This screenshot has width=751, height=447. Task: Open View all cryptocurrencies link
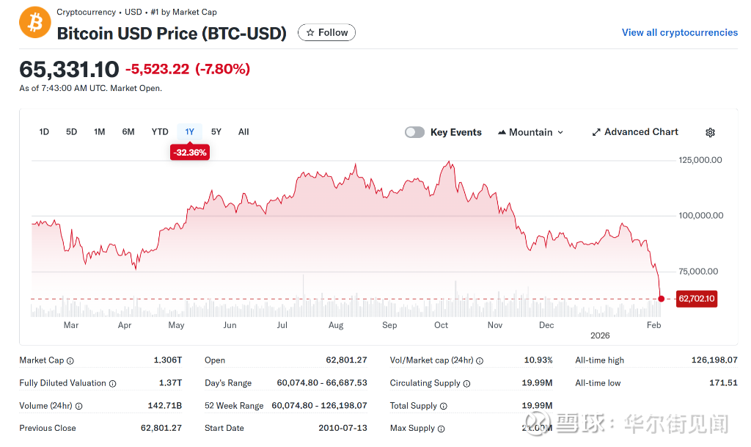(x=679, y=32)
